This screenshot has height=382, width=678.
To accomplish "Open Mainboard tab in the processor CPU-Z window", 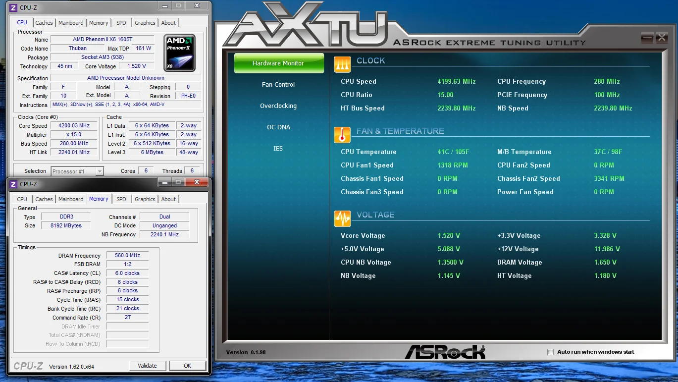I will [x=71, y=23].
